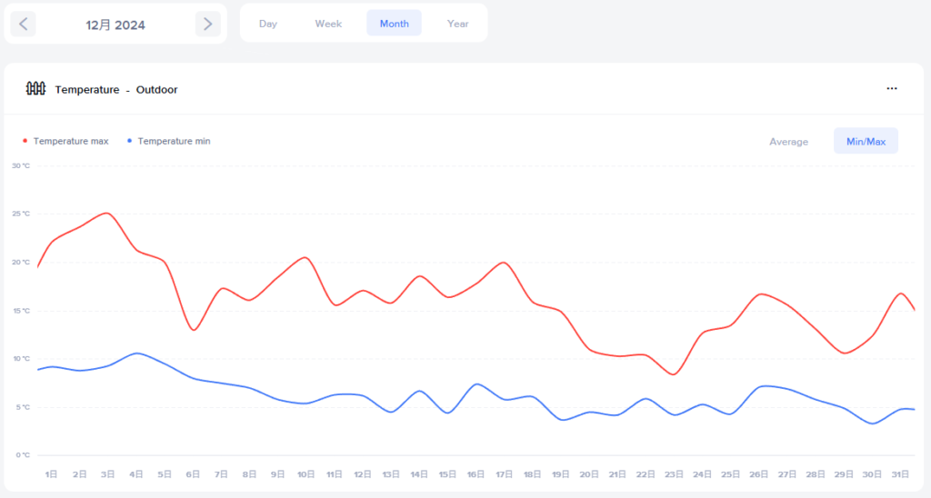This screenshot has height=498, width=931.
Task: Go to the previous month using left arrow
Action: 24,25
